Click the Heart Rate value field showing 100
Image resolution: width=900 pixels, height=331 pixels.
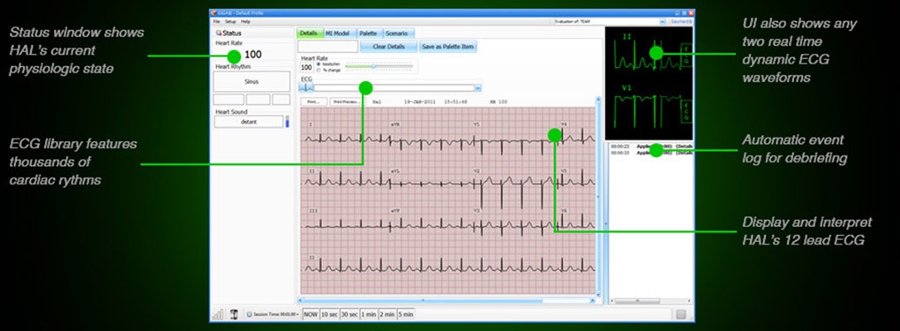click(306, 67)
